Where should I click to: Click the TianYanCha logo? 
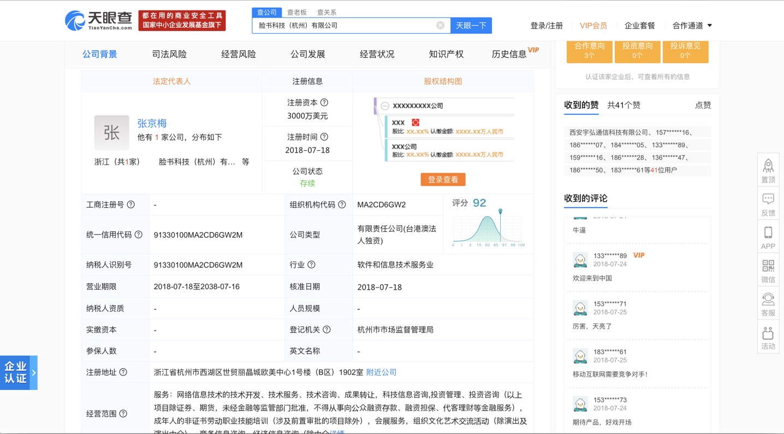coord(99,21)
